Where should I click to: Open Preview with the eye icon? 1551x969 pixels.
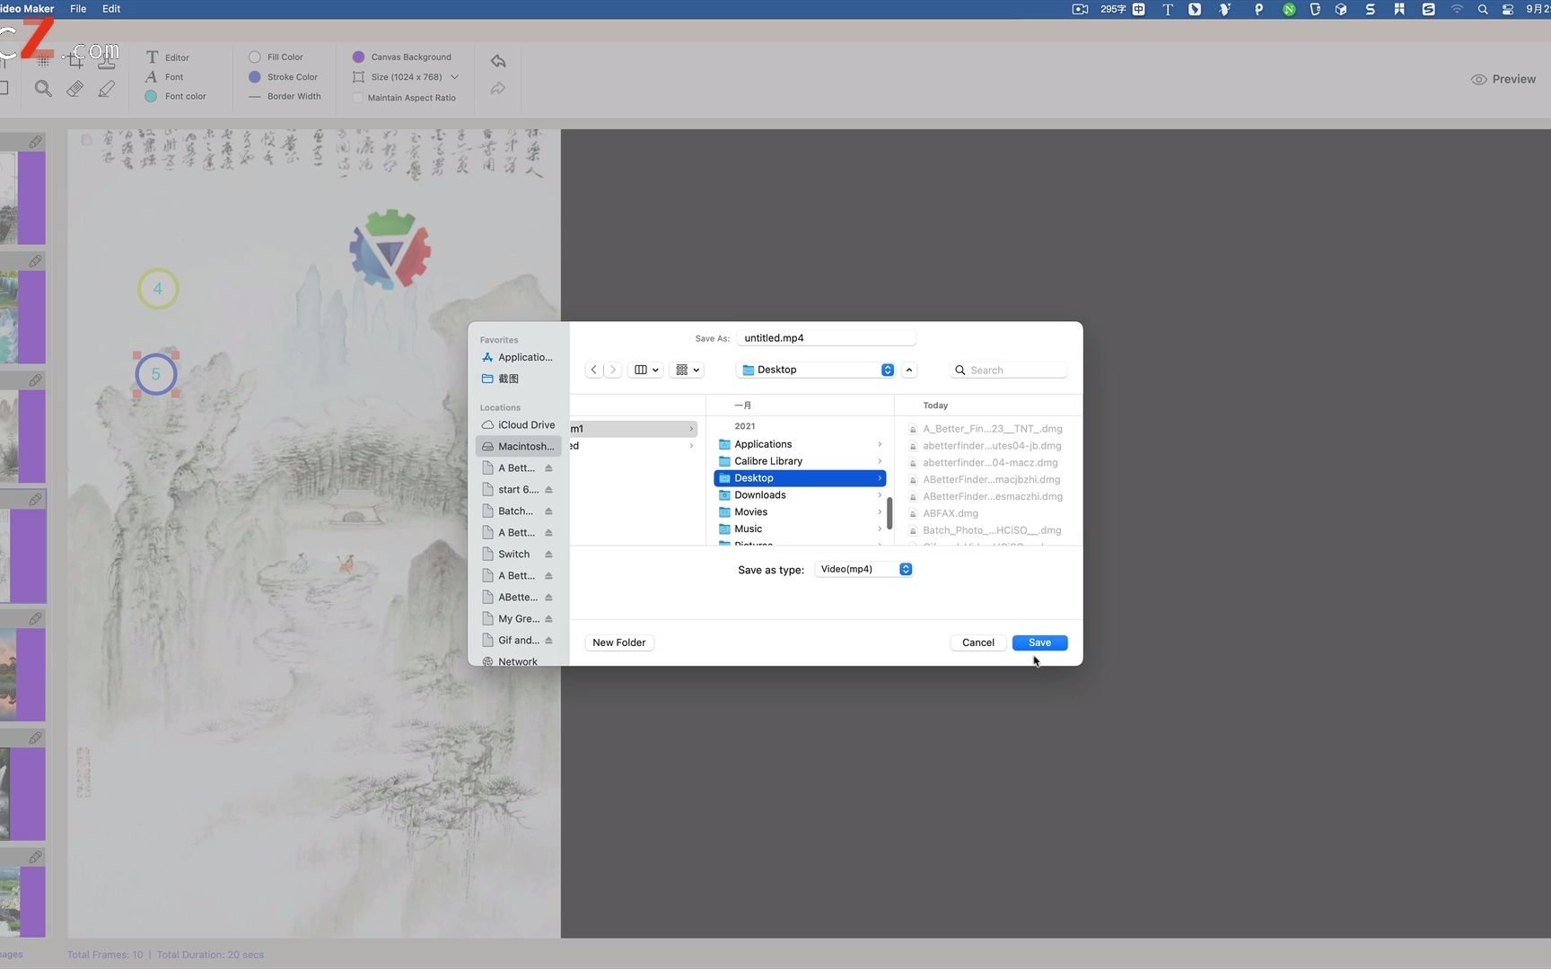(x=1503, y=79)
